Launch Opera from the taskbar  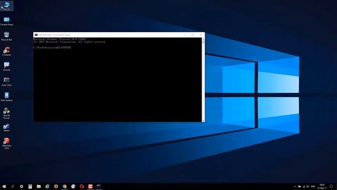pyautogui.click(x=82, y=186)
